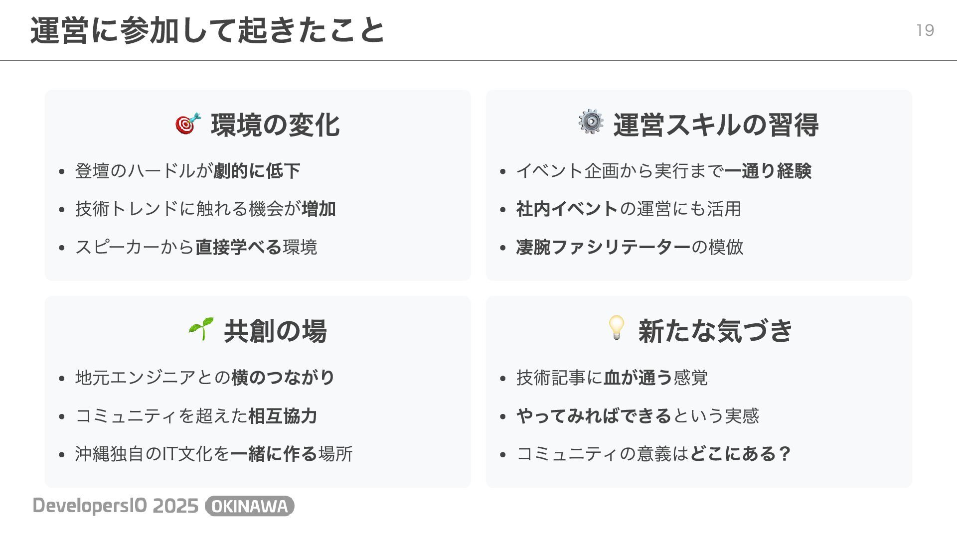
Task: Click the bold text どこにある？
Action: point(741,454)
